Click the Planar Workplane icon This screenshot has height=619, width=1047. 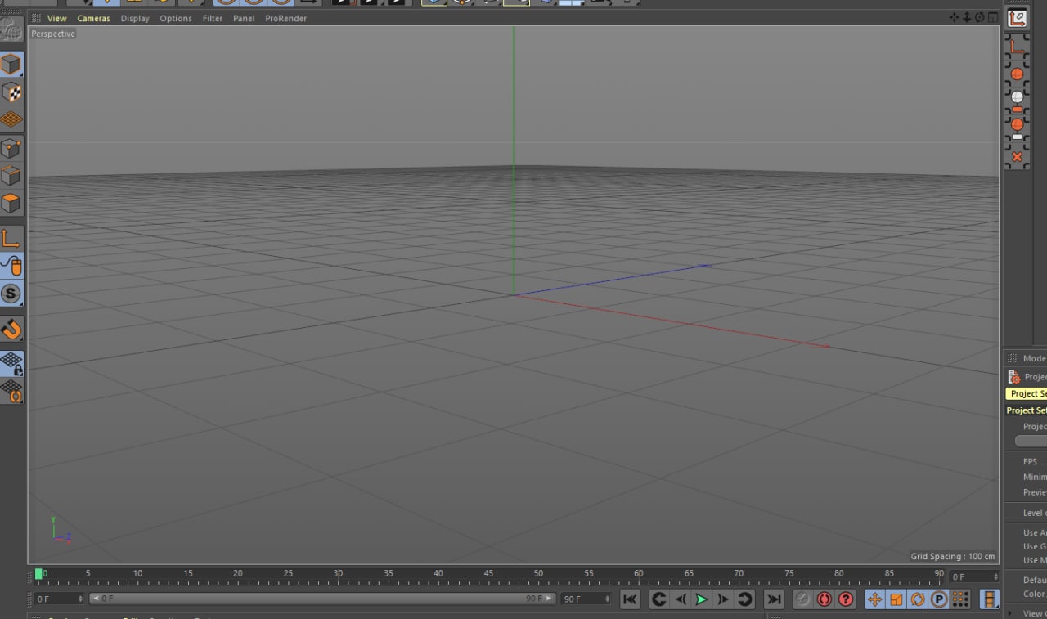[11, 391]
